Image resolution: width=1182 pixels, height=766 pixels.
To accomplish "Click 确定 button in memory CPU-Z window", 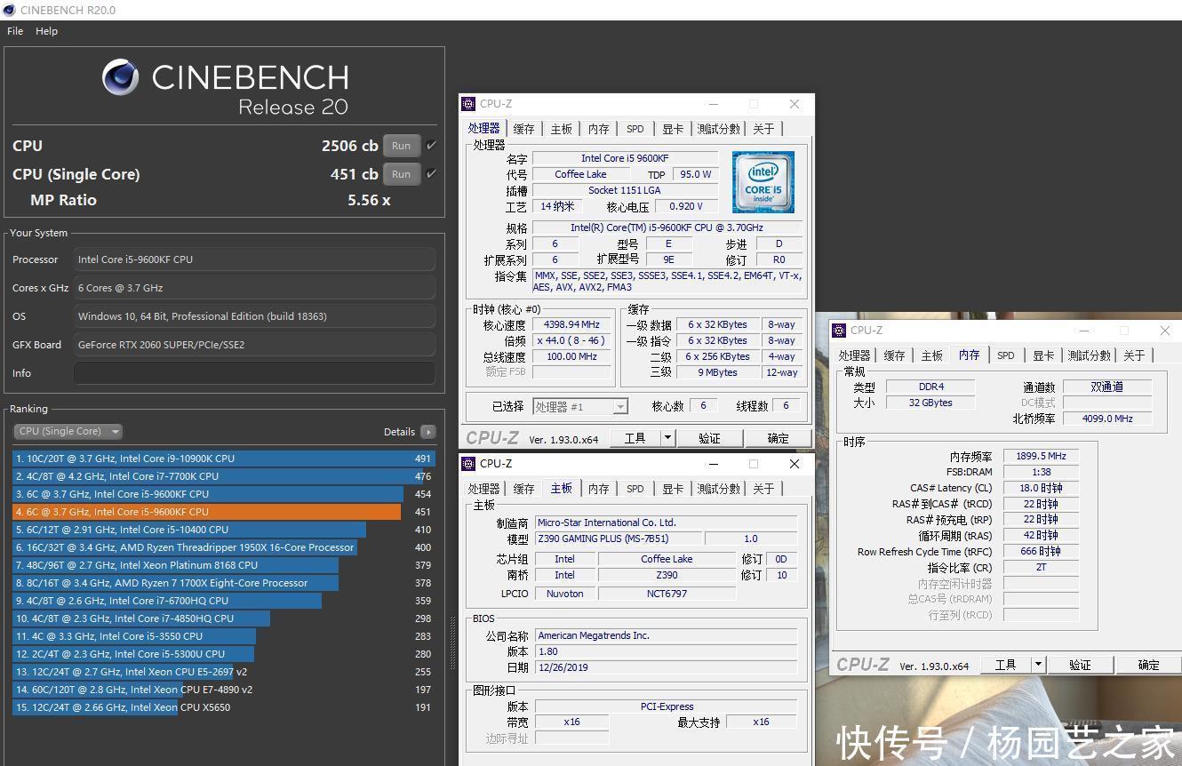I will pyautogui.click(x=1148, y=665).
